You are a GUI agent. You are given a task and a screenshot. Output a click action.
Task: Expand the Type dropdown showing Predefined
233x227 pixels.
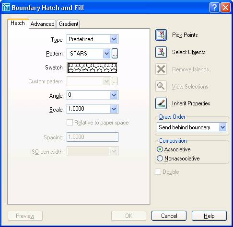click(x=93, y=39)
